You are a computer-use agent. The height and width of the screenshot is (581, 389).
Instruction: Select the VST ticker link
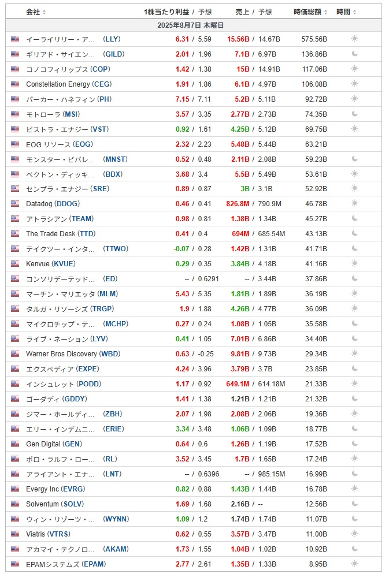(100, 129)
